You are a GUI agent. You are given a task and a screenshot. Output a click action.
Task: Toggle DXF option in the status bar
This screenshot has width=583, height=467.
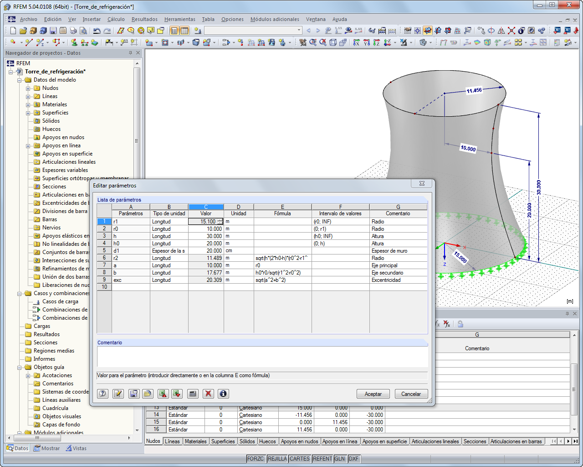354,459
